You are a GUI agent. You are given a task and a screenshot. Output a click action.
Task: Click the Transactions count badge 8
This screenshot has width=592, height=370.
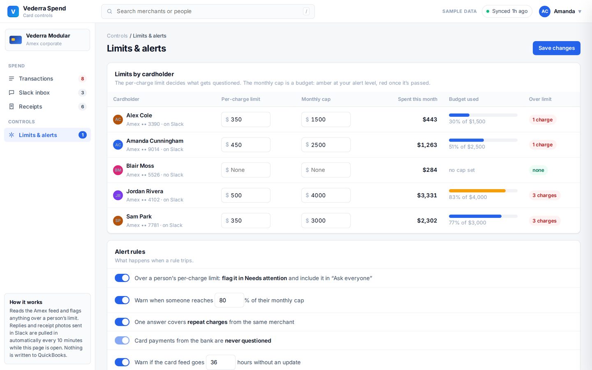tap(83, 79)
